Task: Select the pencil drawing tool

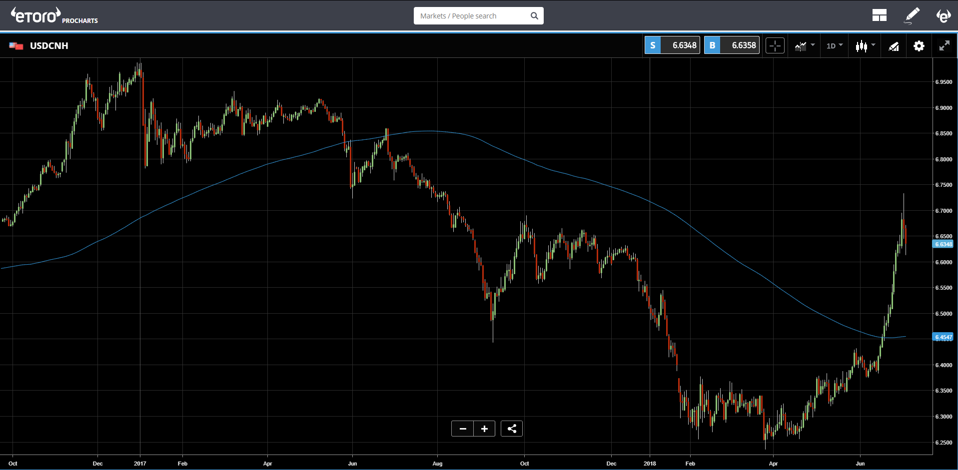Action: point(912,15)
